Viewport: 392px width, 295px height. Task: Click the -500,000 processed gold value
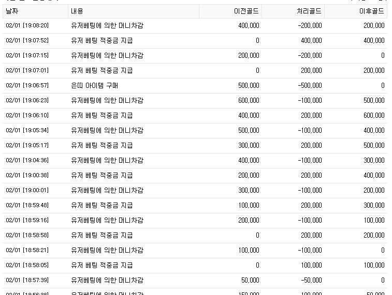(310, 86)
